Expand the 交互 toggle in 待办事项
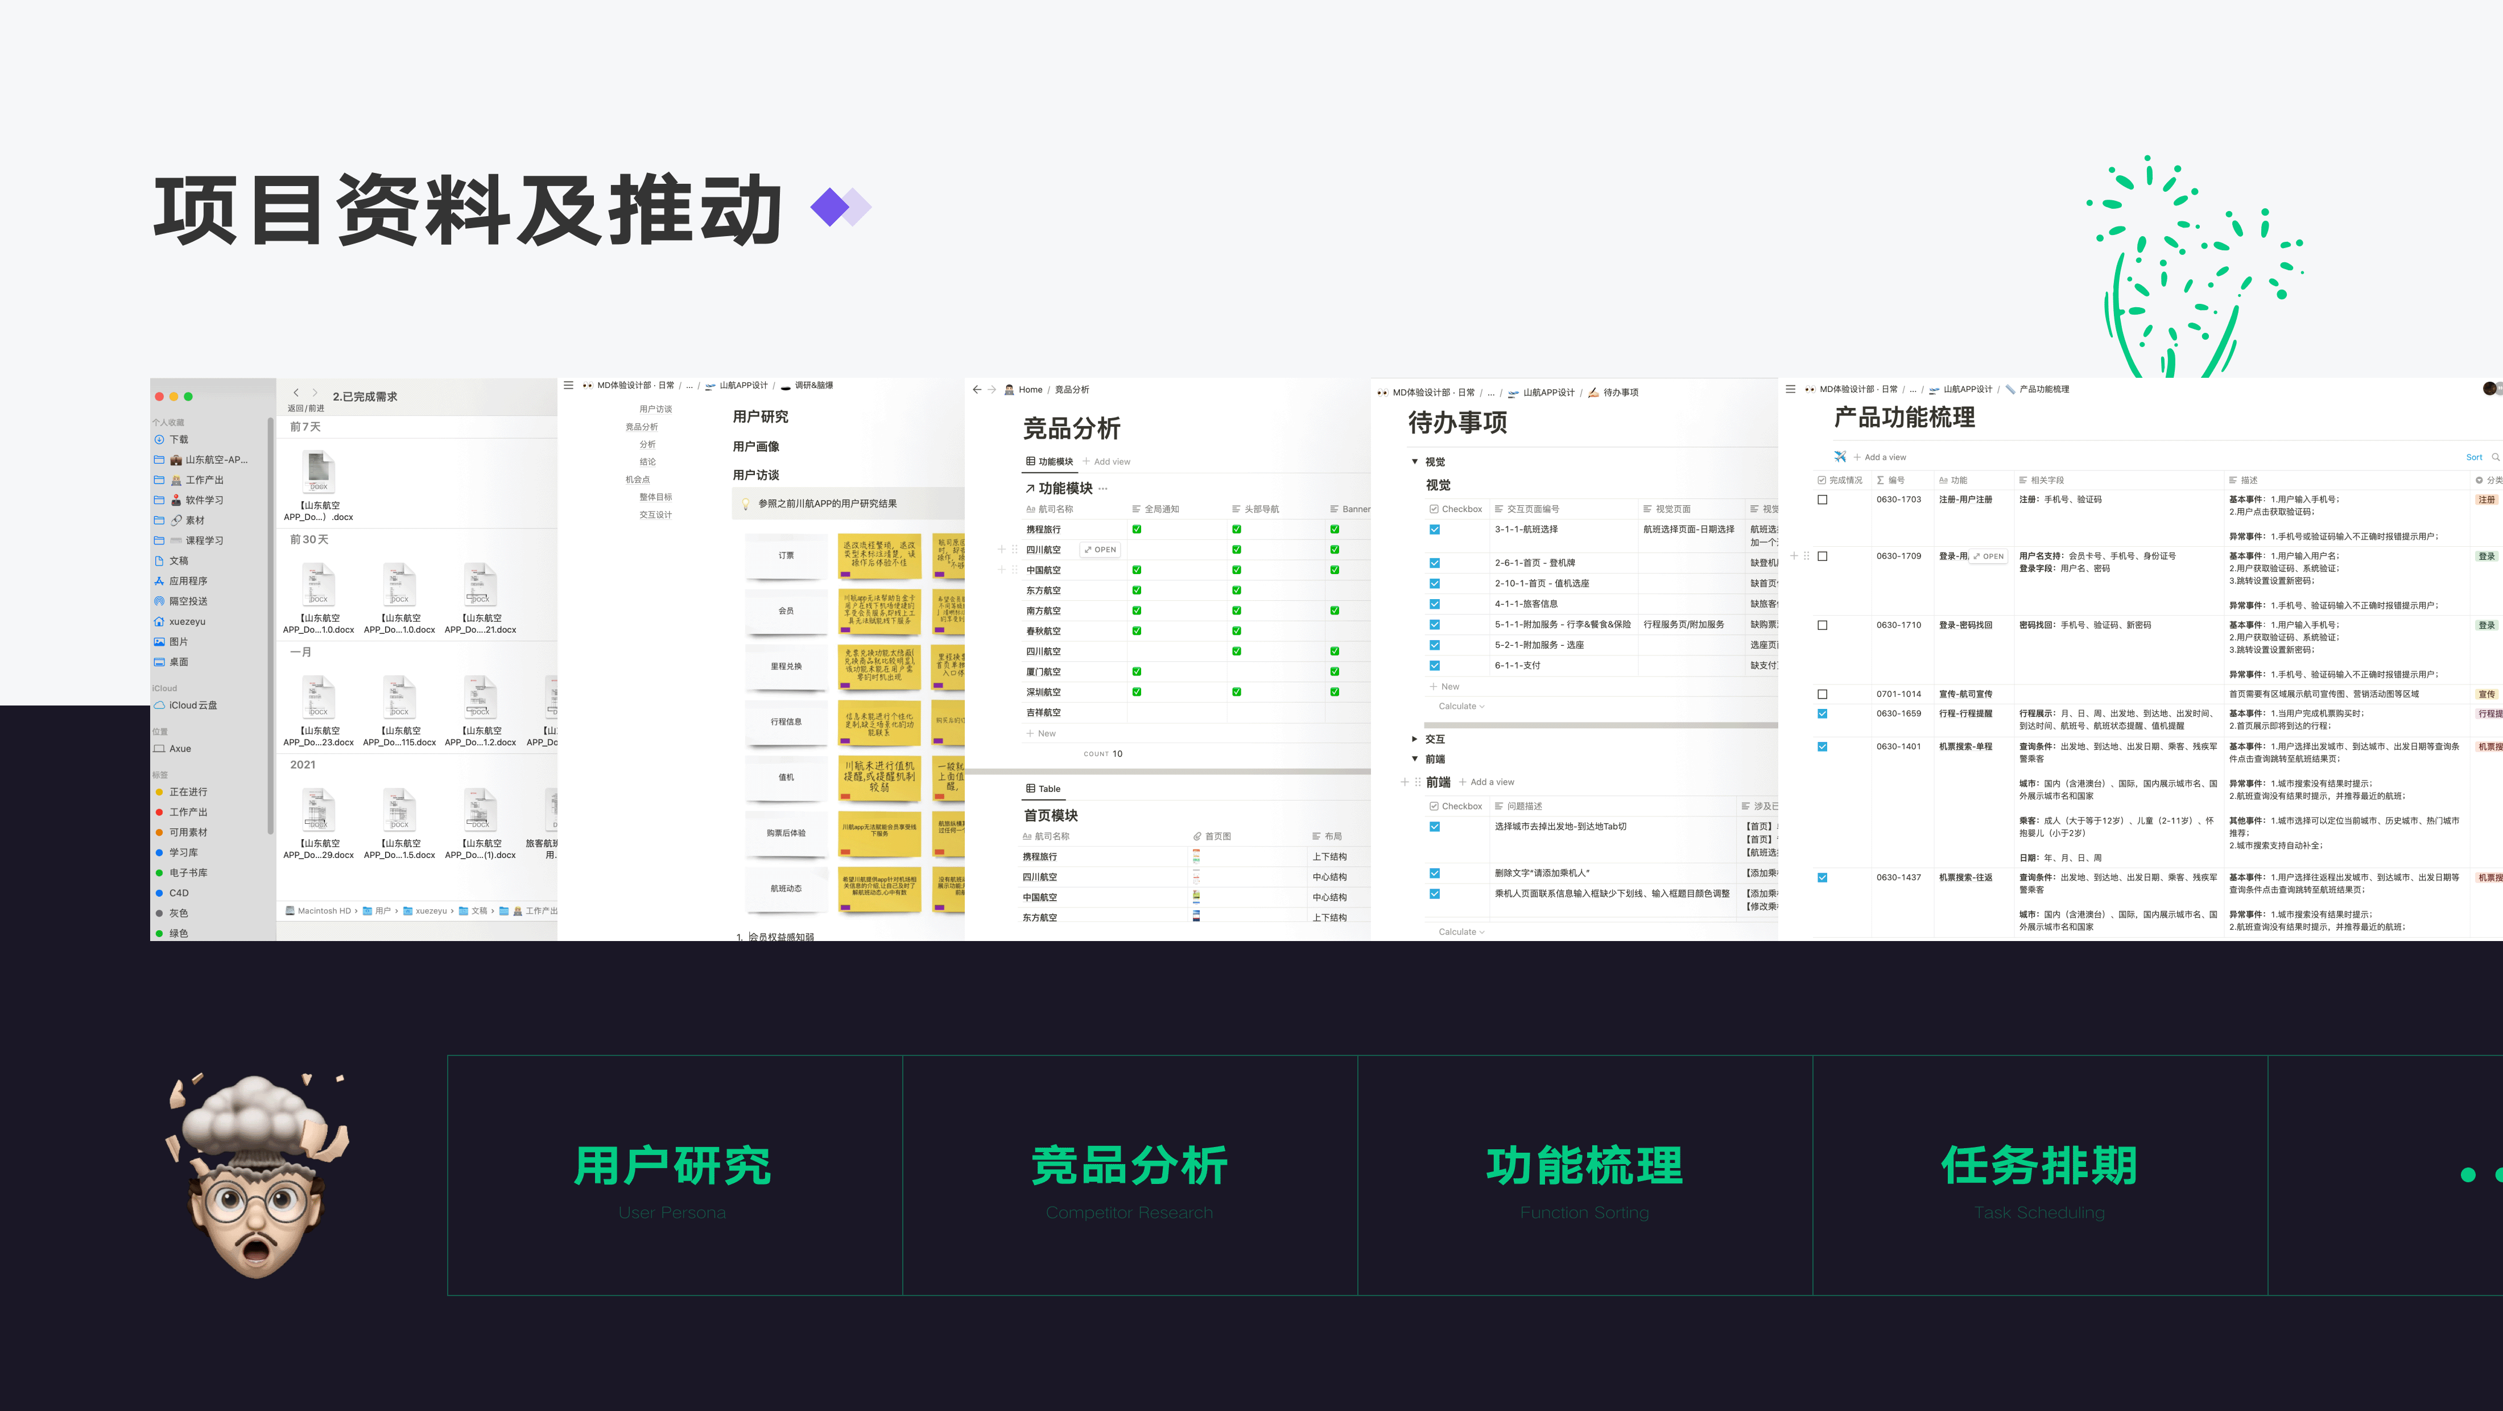 1414,738
